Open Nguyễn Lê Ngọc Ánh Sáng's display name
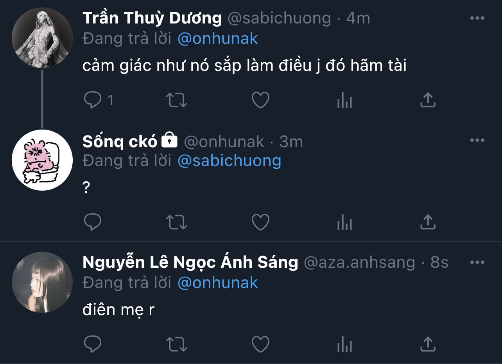The width and height of the screenshot is (502, 364). 190,263
